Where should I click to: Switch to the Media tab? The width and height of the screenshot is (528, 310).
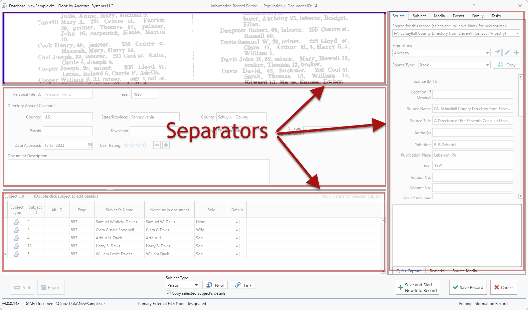[439, 16]
